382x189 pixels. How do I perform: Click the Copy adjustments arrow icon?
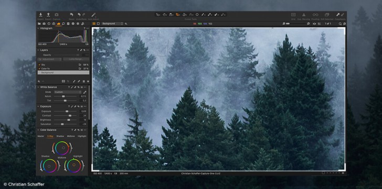coord(338,15)
